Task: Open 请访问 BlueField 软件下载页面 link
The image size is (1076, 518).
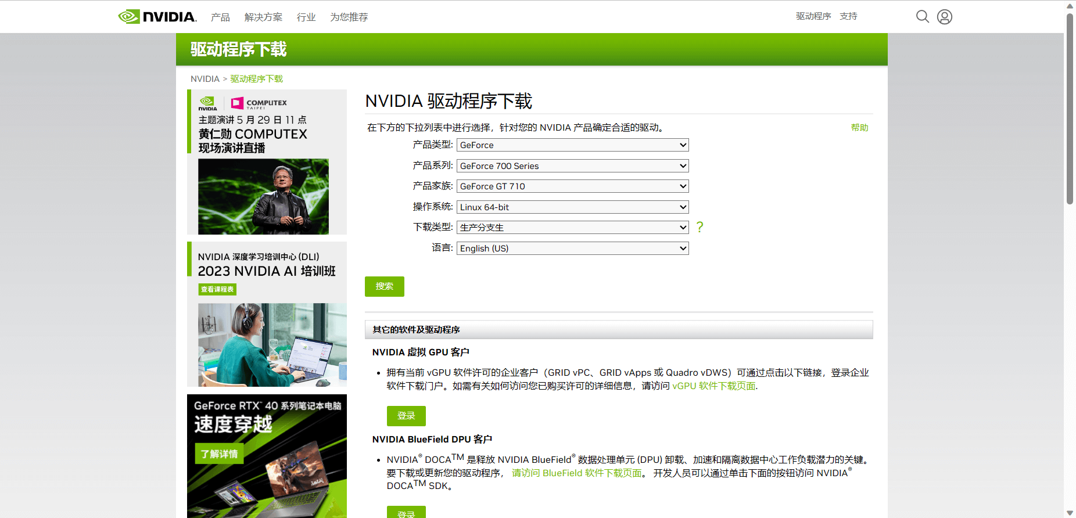Action: pyautogui.click(x=577, y=473)
